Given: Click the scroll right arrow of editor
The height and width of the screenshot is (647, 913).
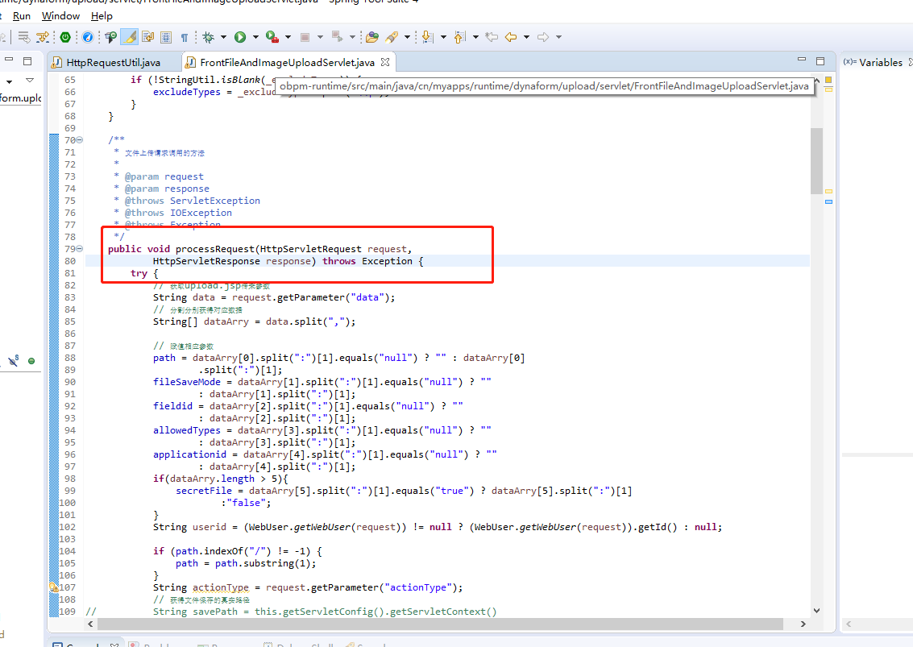Looking at the screenshot, I should [x=803, y=624].
